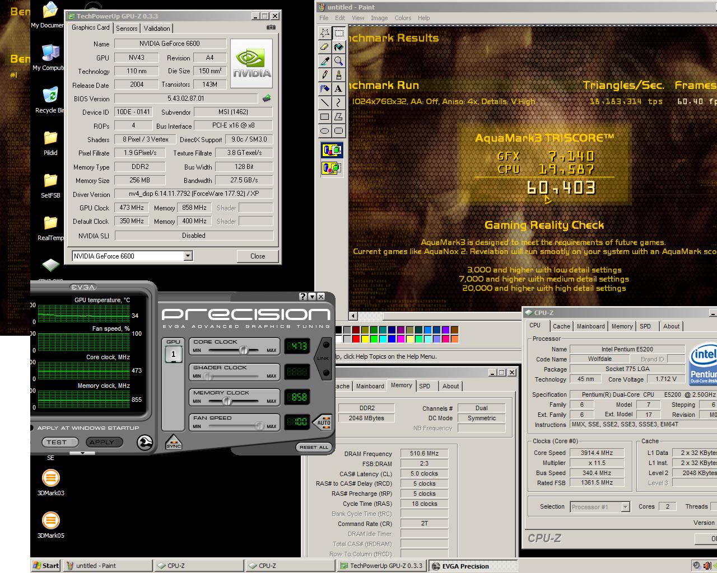Open the Colors menu in Paint
717x573 pixels.
pos(403,18)
